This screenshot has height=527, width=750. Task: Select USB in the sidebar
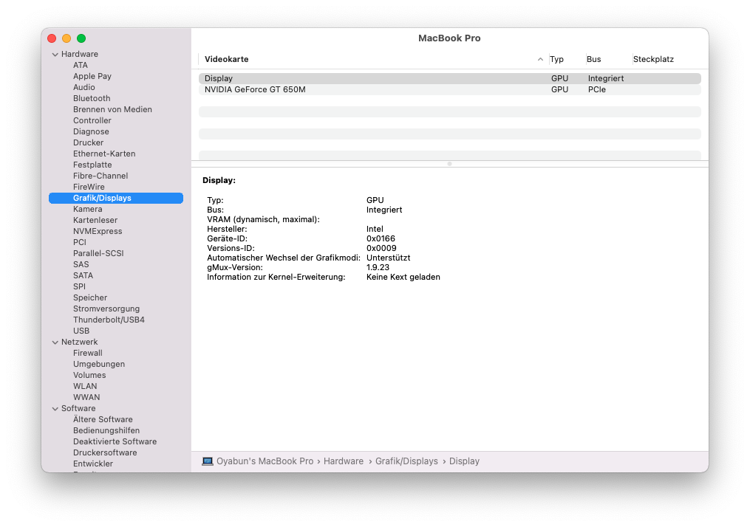pos(81,331)
